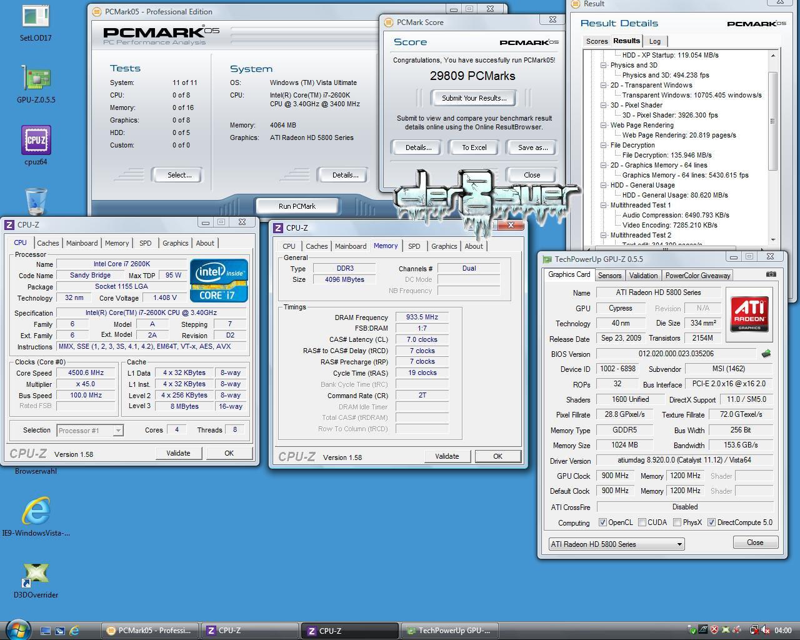Open the Processor #1 selection dropdown

click(90, 430)
